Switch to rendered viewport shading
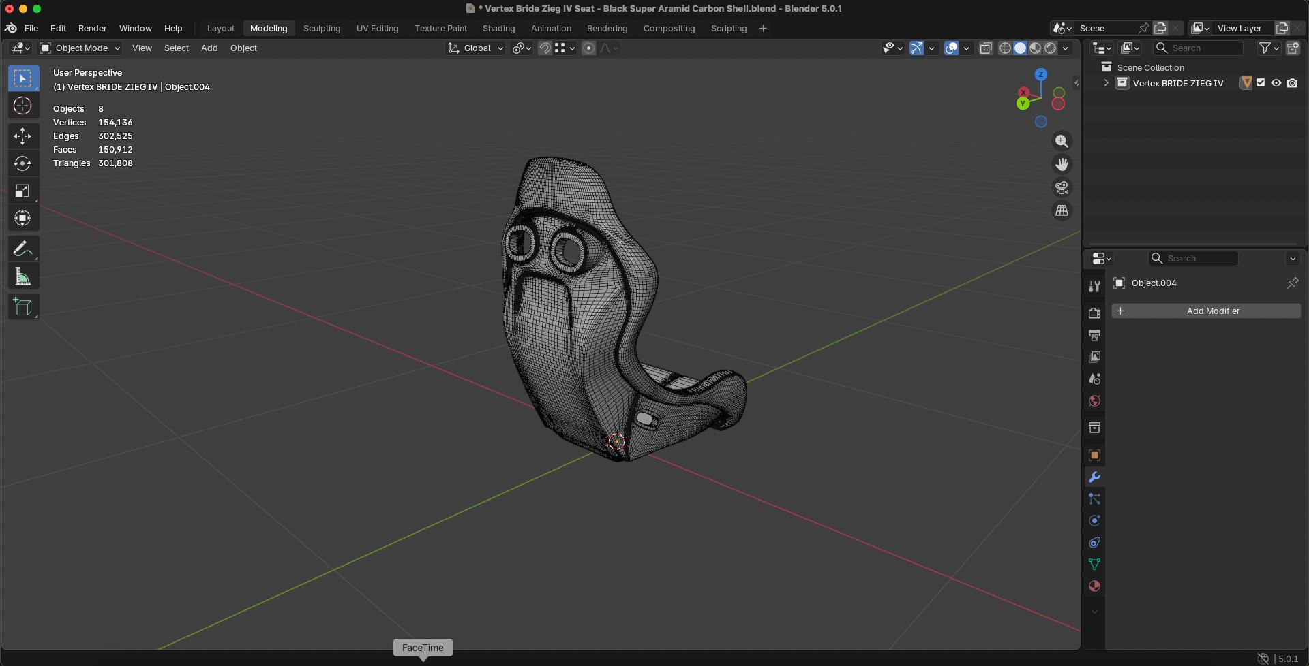Screen dimensions: 1309x666 (1051, 48)
